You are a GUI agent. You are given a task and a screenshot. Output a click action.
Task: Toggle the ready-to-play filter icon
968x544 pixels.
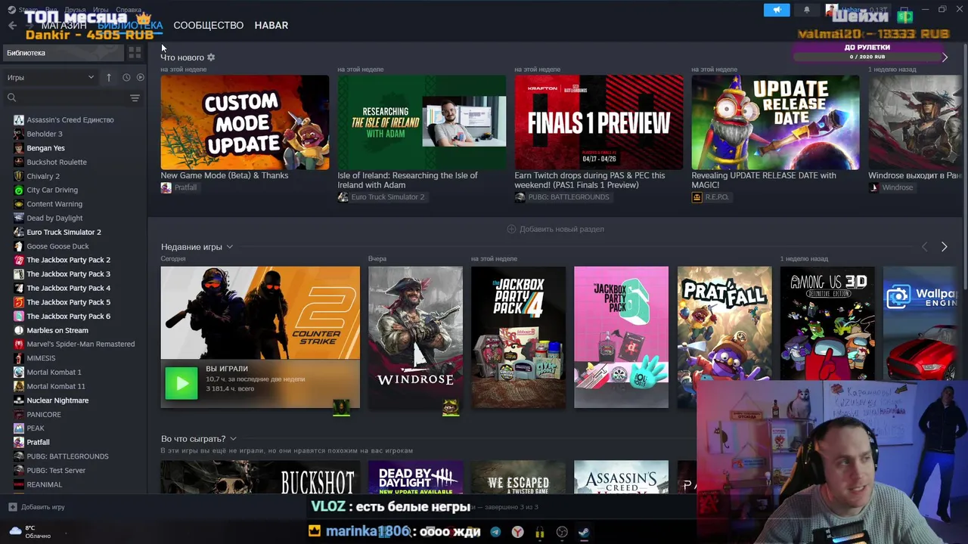pos(140,77)
